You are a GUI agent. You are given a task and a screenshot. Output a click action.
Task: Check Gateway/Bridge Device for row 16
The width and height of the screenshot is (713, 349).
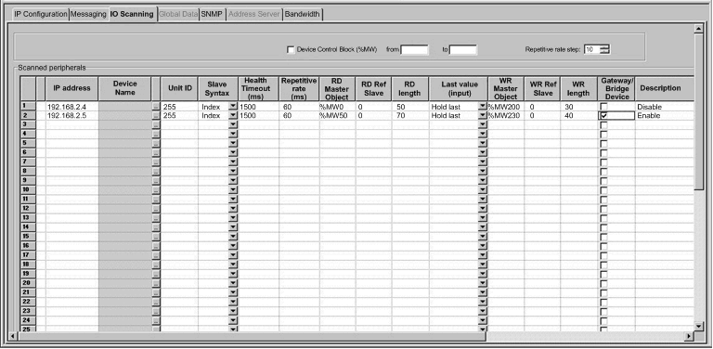pyautogui.click(x=603, y=246)
